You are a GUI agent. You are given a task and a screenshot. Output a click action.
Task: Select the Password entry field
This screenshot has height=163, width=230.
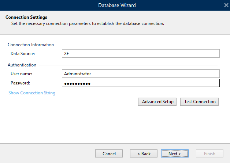(x=141, y=83)
